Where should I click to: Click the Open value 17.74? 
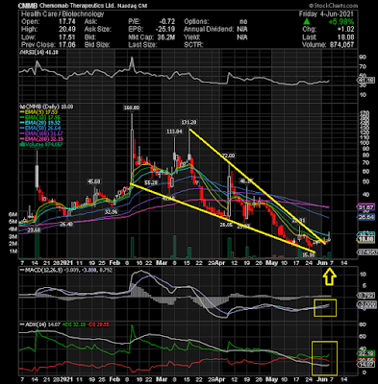(67, 22)
